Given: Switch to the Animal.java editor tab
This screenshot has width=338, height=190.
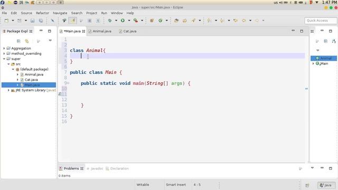Looking at the screenshot, I should coord(100,31).
